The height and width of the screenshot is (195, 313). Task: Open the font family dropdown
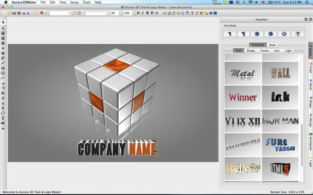pos(97,13)
